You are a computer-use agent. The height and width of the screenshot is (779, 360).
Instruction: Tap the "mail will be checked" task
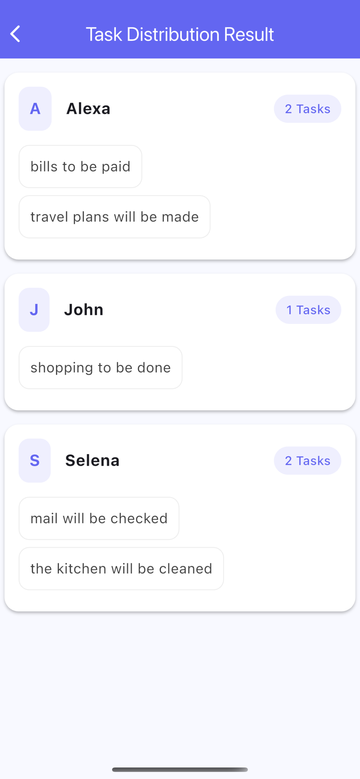pyautogui.click(x=99, y=518)
